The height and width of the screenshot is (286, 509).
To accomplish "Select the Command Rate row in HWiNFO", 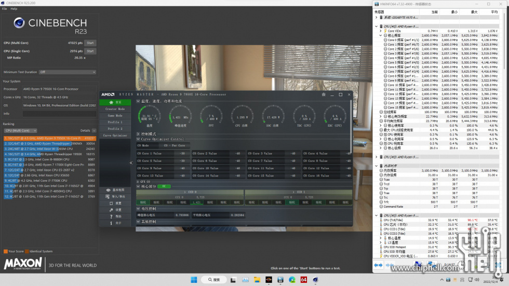I will (437, 207).
